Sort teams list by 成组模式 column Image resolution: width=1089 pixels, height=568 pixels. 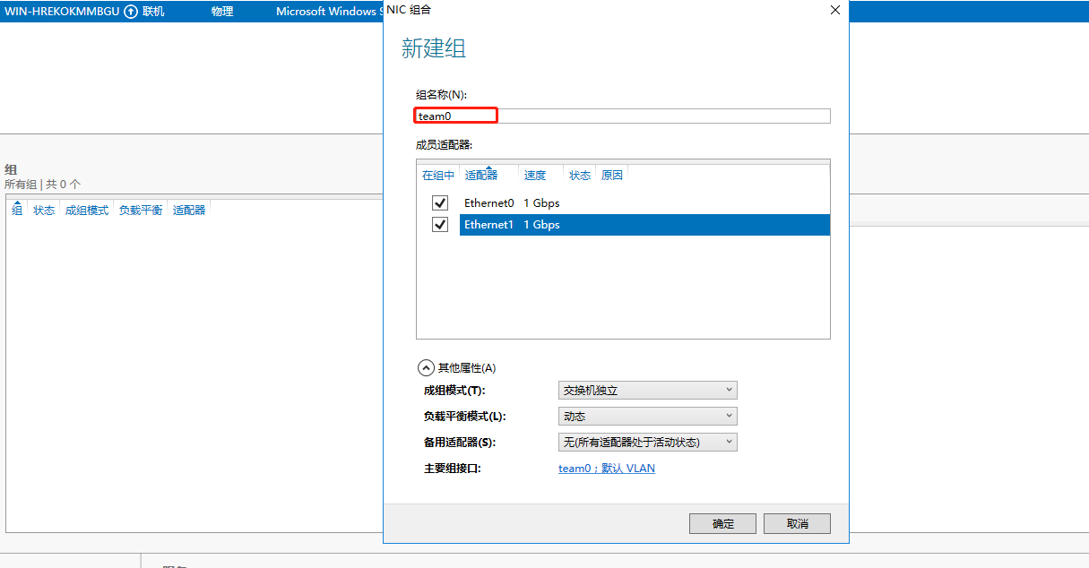pos(87,211)
